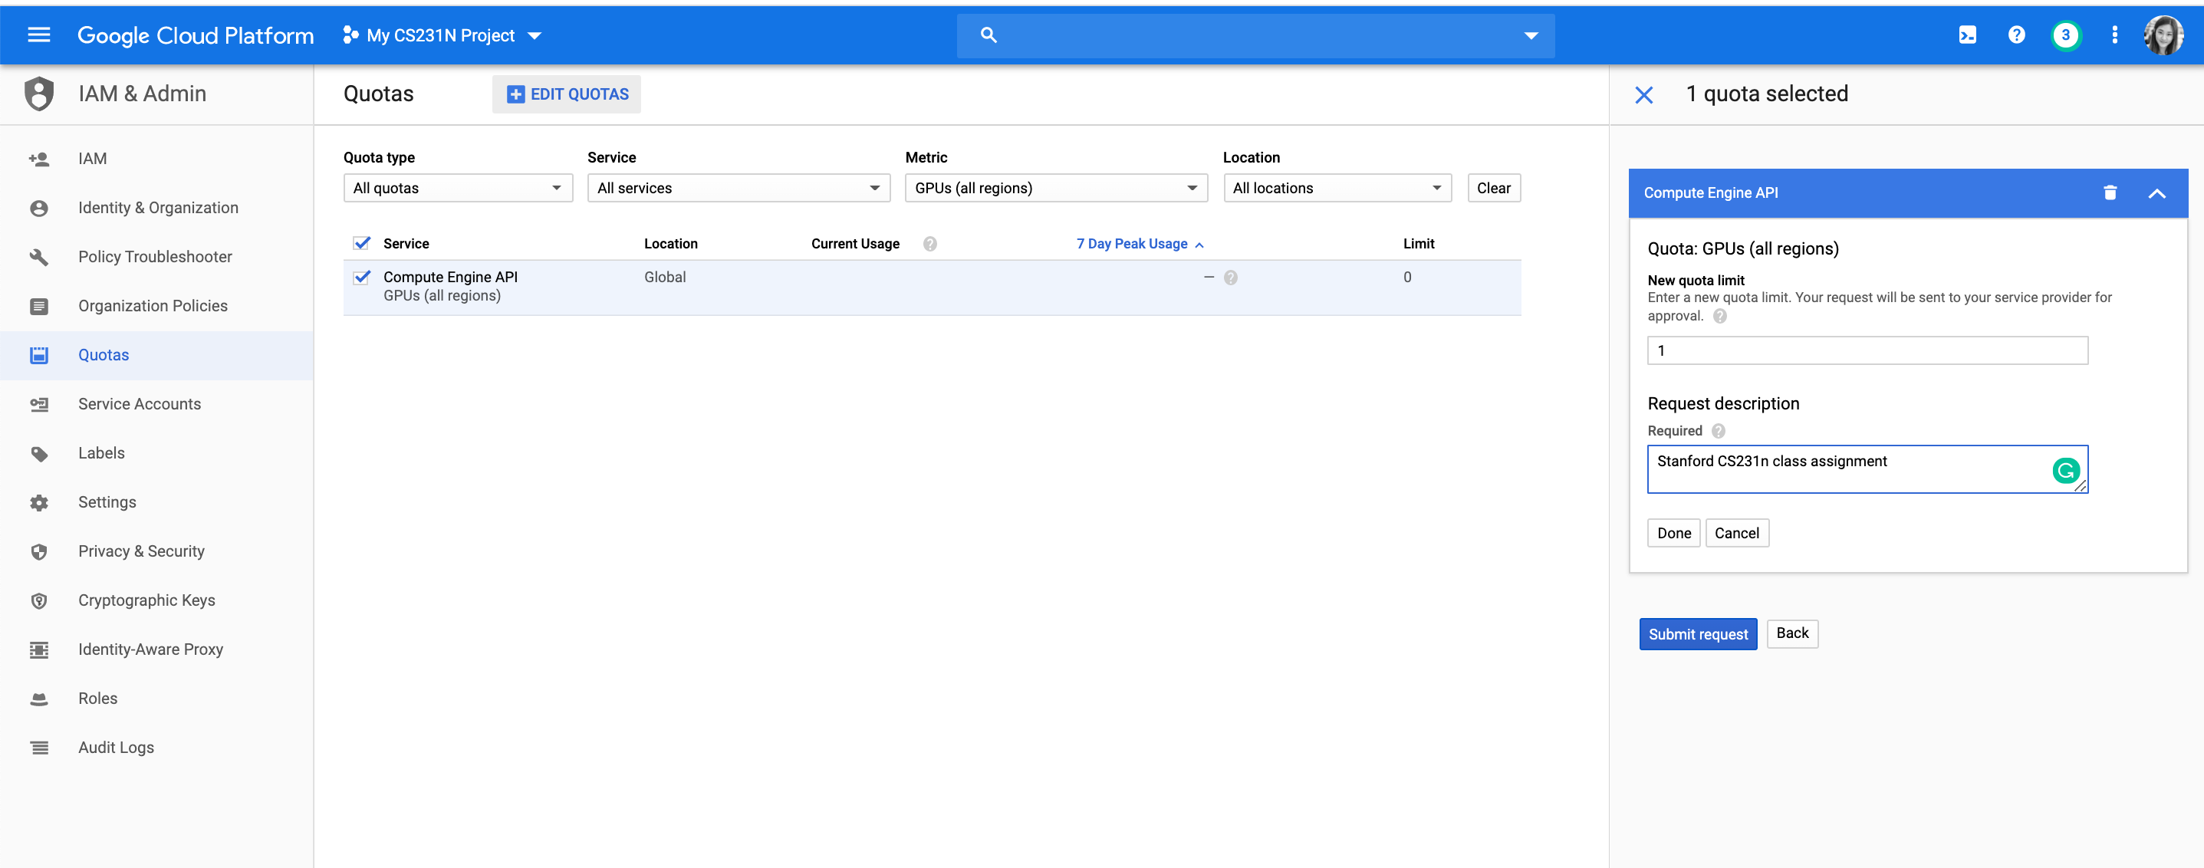Viewport: 2204px width, 868px height.
Task: Open the hamburger navigation menu
Action: pos(38,35)
